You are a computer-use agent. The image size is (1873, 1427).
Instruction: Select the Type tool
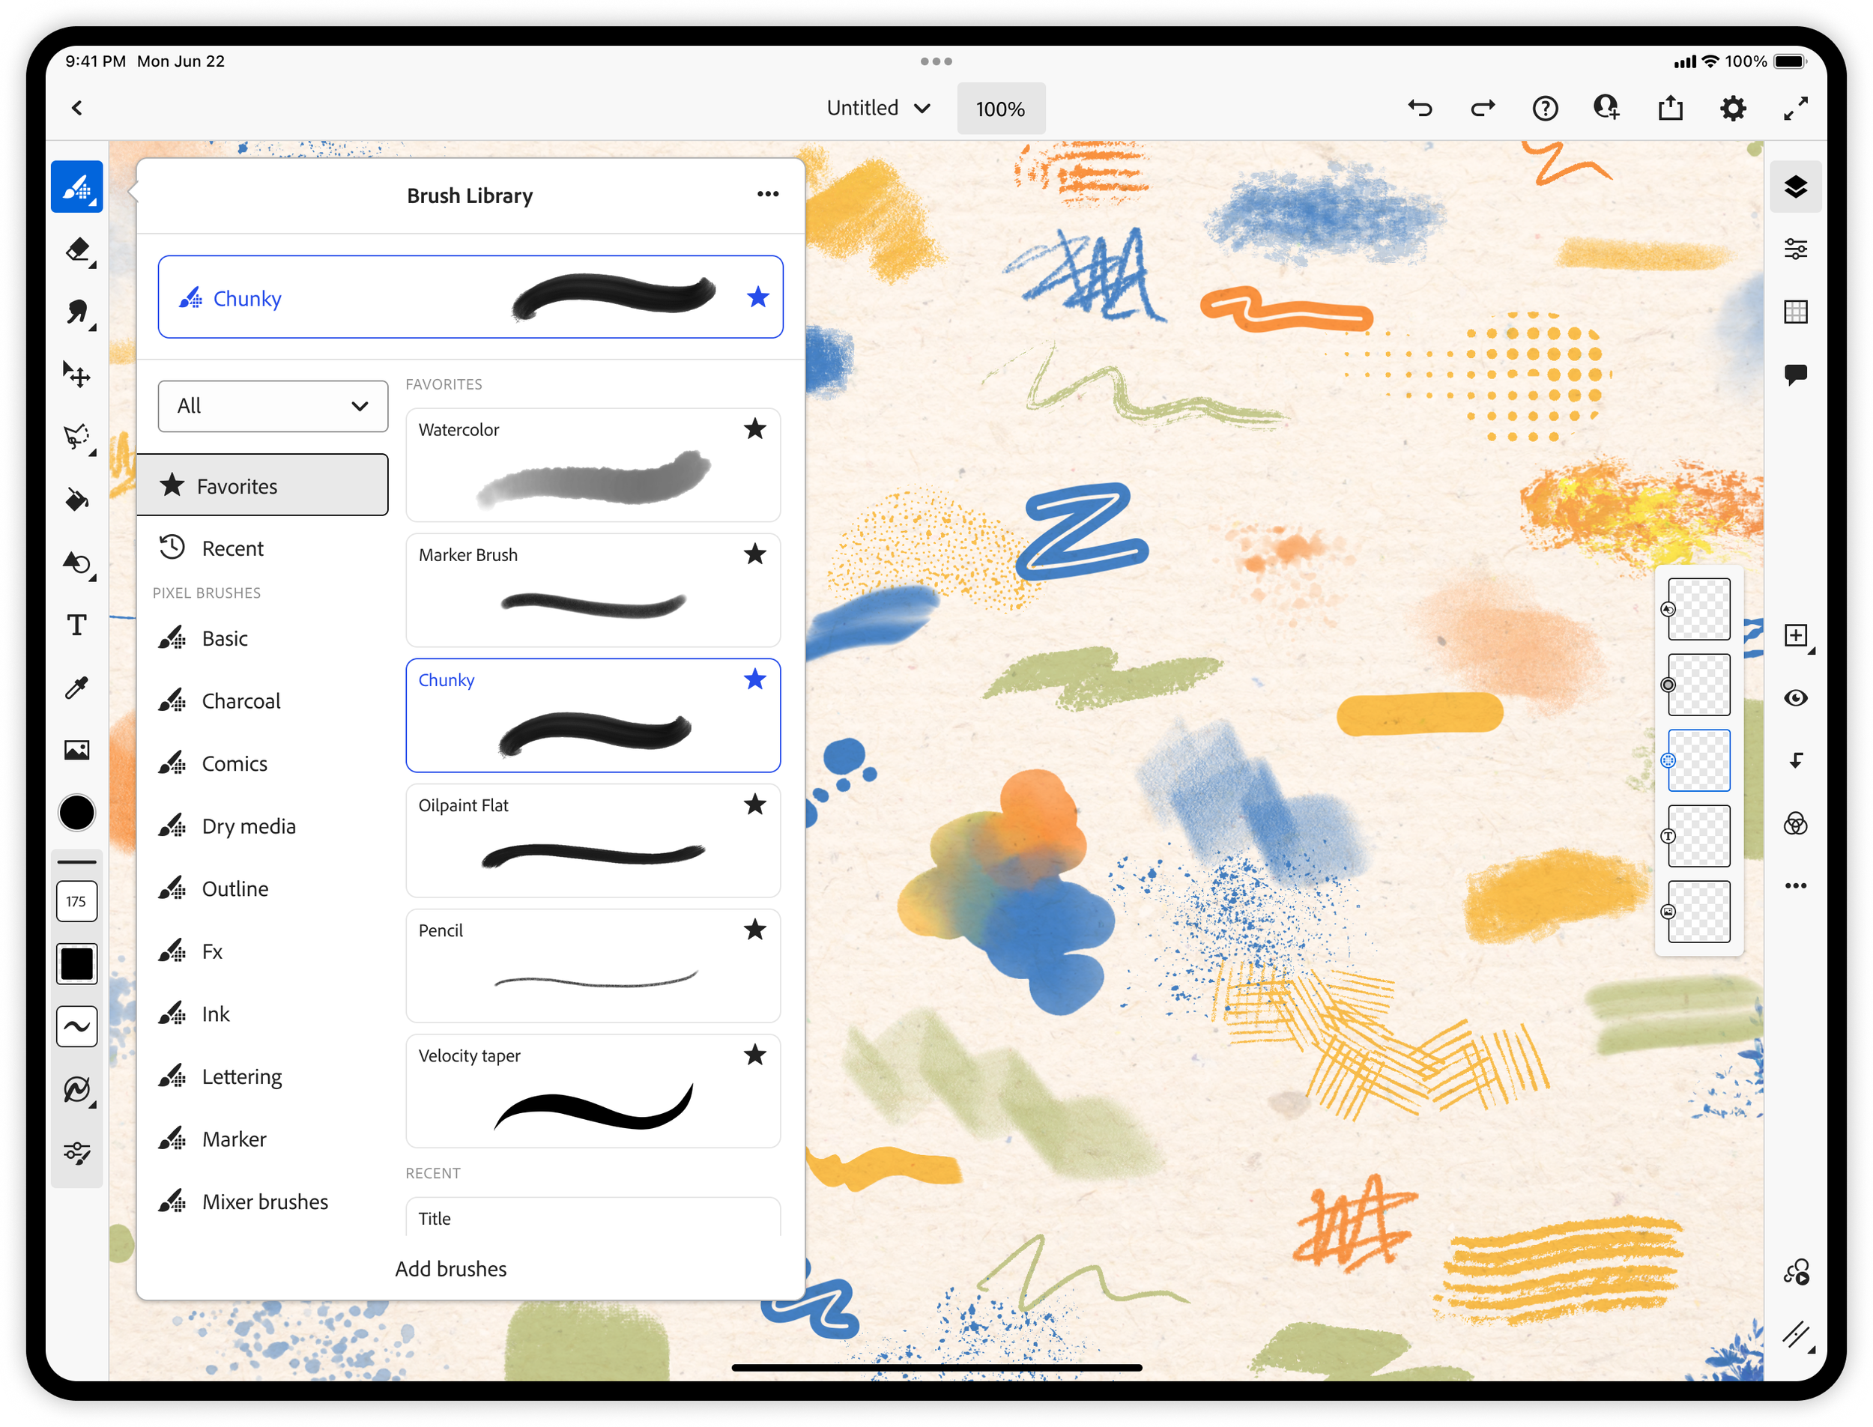77,625
